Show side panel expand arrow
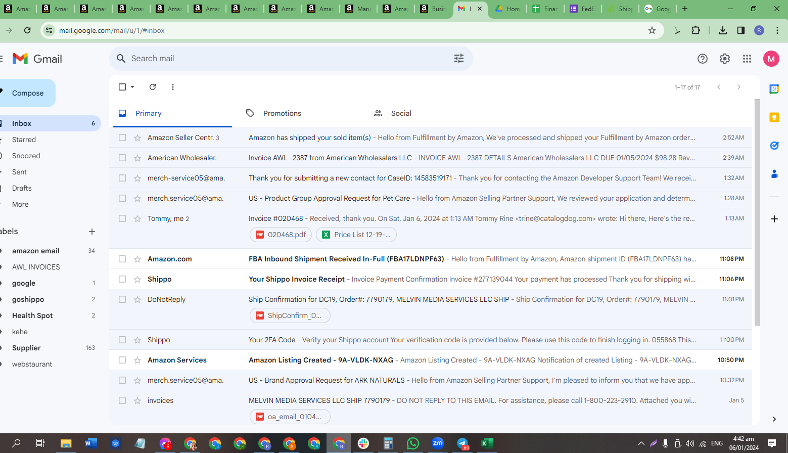Image resolution: width=788 pixels, height=453 pixels. click(774, 419)
